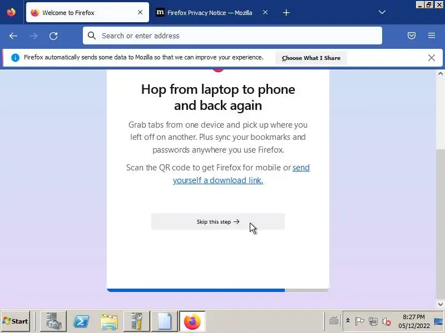Click the onboarding progress bar
The height and width of the screenshot is (333, 445).
[218, 290]
